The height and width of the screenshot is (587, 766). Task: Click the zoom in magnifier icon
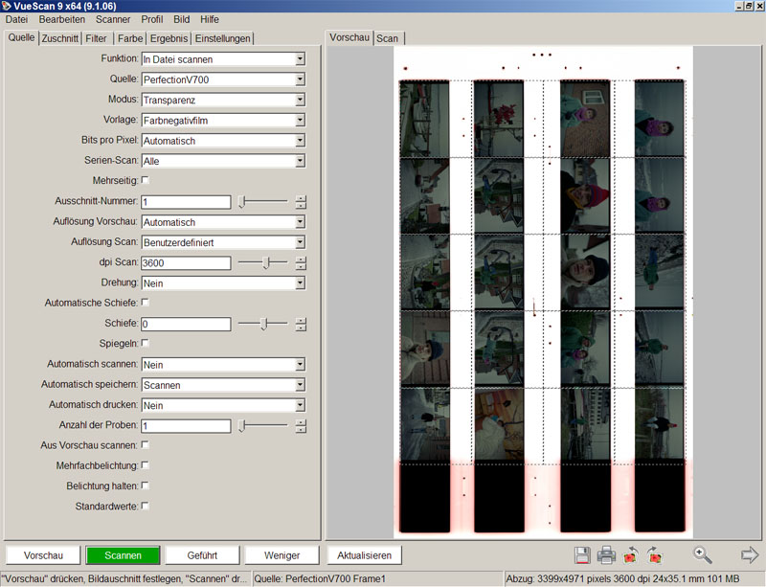pos(703,554)
